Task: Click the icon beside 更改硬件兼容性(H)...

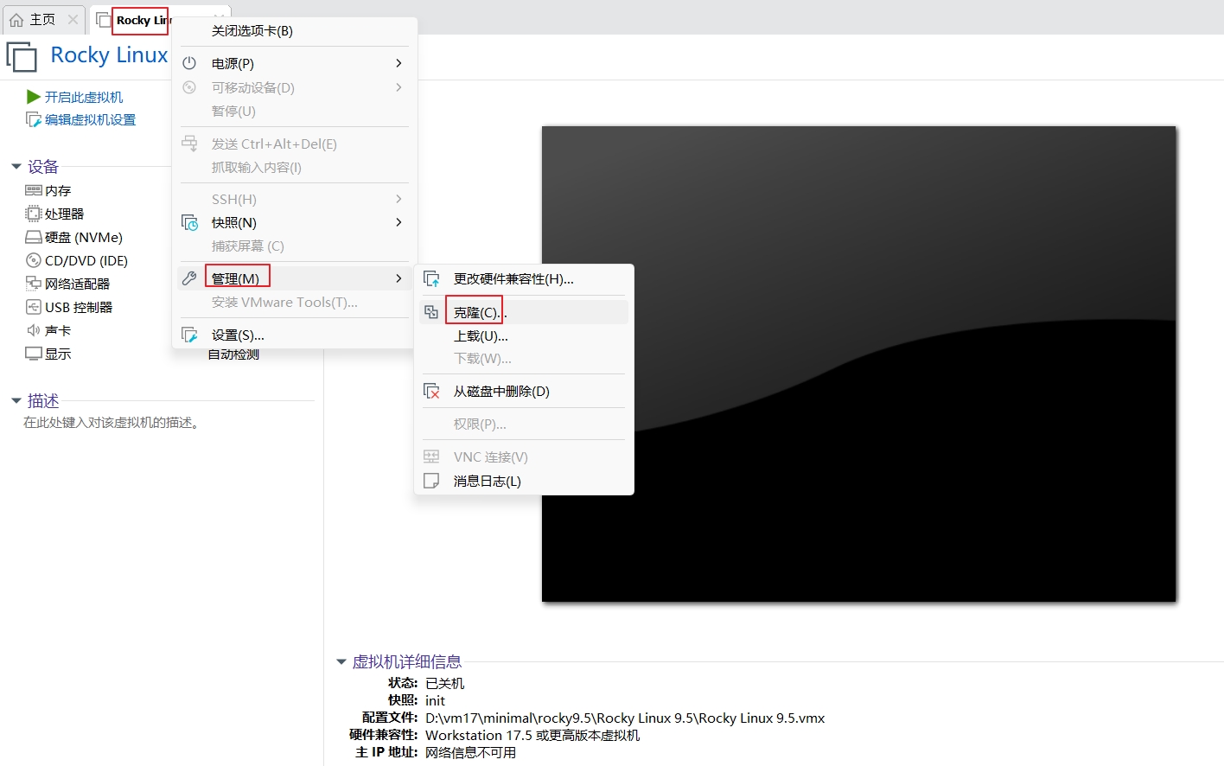Action: click(431, 278)
